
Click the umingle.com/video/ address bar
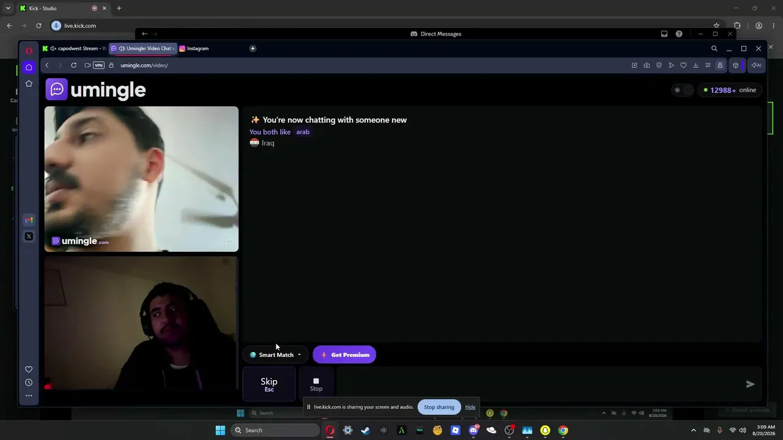pos(144,65)
